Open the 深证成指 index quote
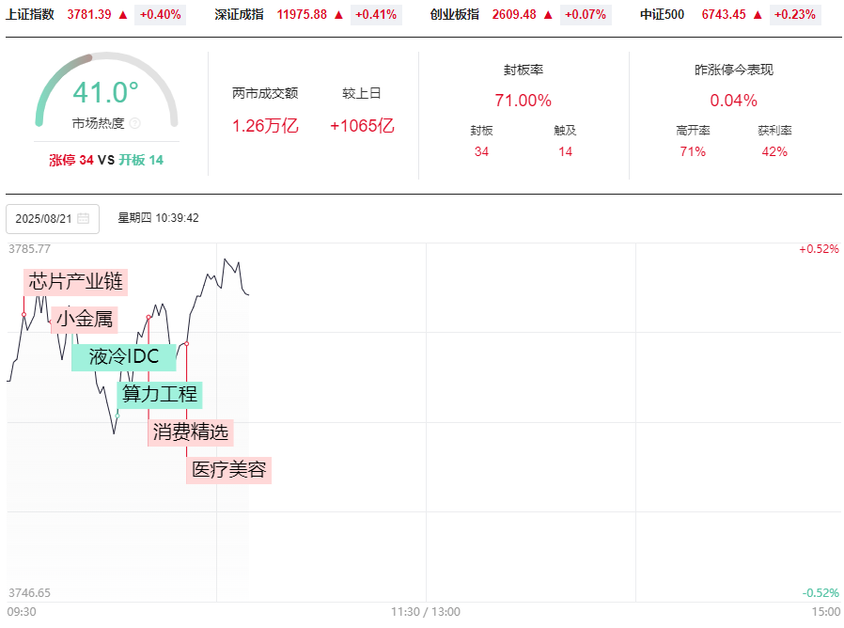Viewport: 844px width, 628px height. 242,15
